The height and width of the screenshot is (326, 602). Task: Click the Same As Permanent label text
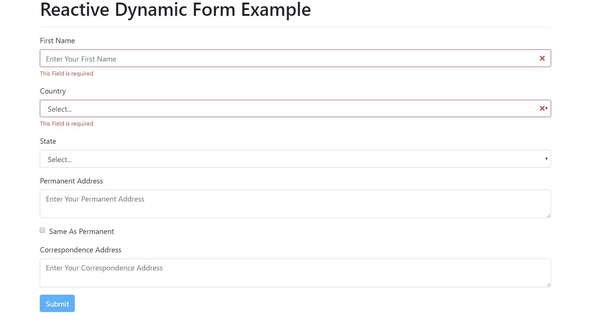pyautogui.click(x=81, y=231)
